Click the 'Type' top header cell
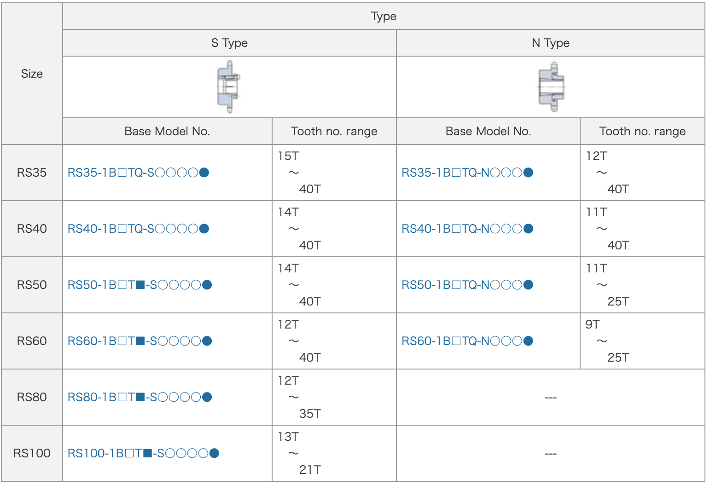The width and height of the screenshot is (710, 485). 384,16
